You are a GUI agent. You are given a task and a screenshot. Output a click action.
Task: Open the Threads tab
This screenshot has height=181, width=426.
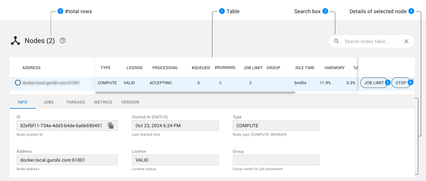(75, 102)
